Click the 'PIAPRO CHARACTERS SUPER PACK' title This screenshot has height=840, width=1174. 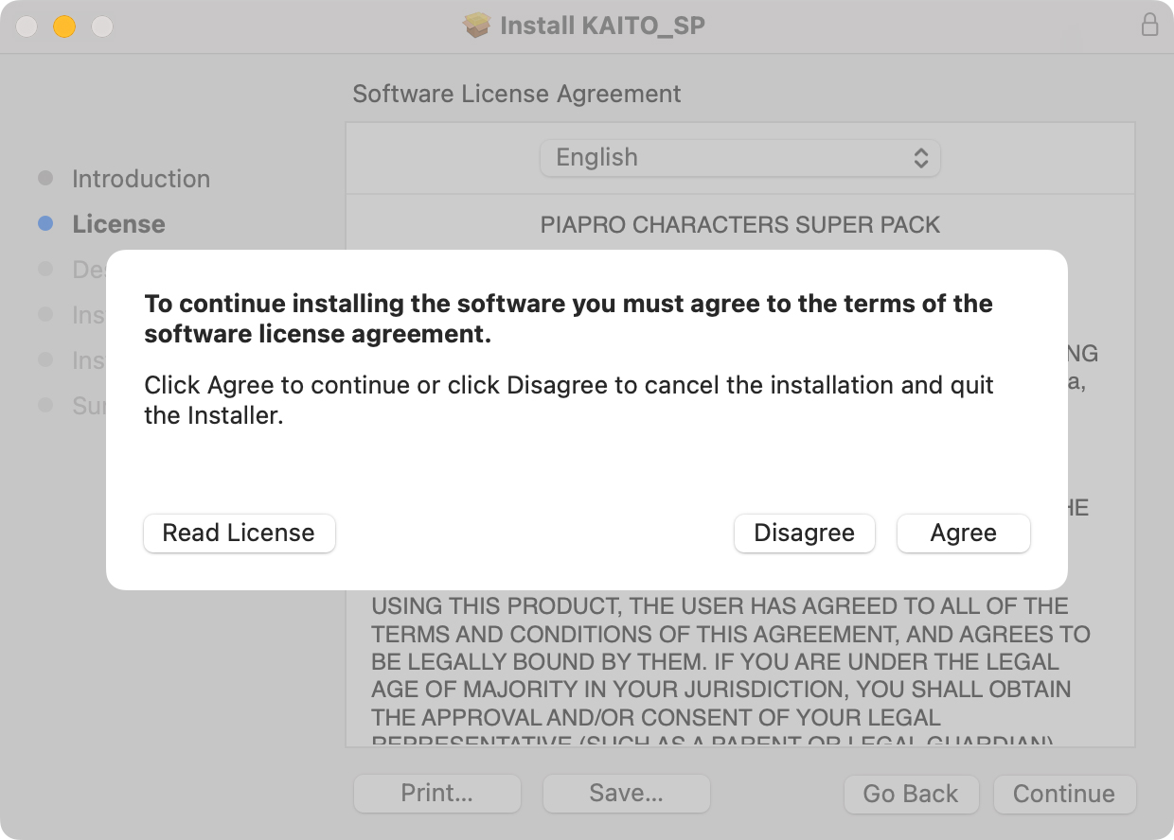click(740, 225)
